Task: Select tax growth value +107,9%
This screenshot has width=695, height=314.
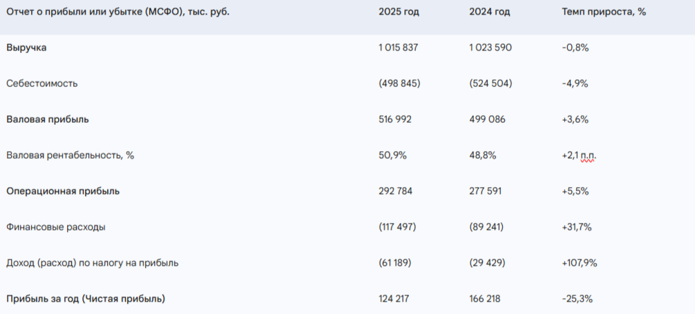Action: (580, 263)
